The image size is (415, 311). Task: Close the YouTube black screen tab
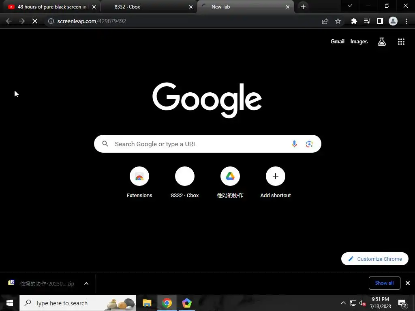[x=94, y=7]
